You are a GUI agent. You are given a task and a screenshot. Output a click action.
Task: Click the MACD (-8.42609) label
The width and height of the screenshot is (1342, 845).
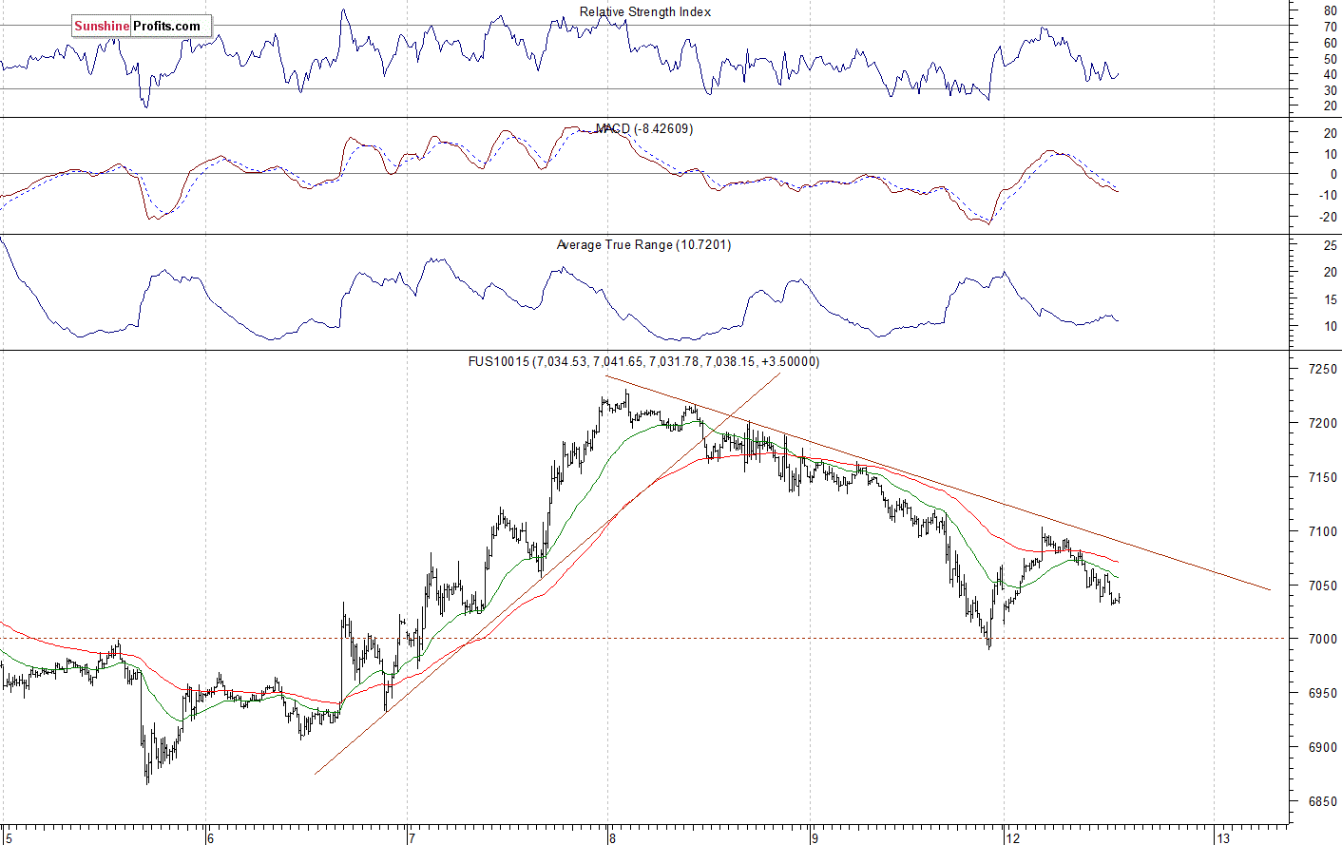pos(644,128)
